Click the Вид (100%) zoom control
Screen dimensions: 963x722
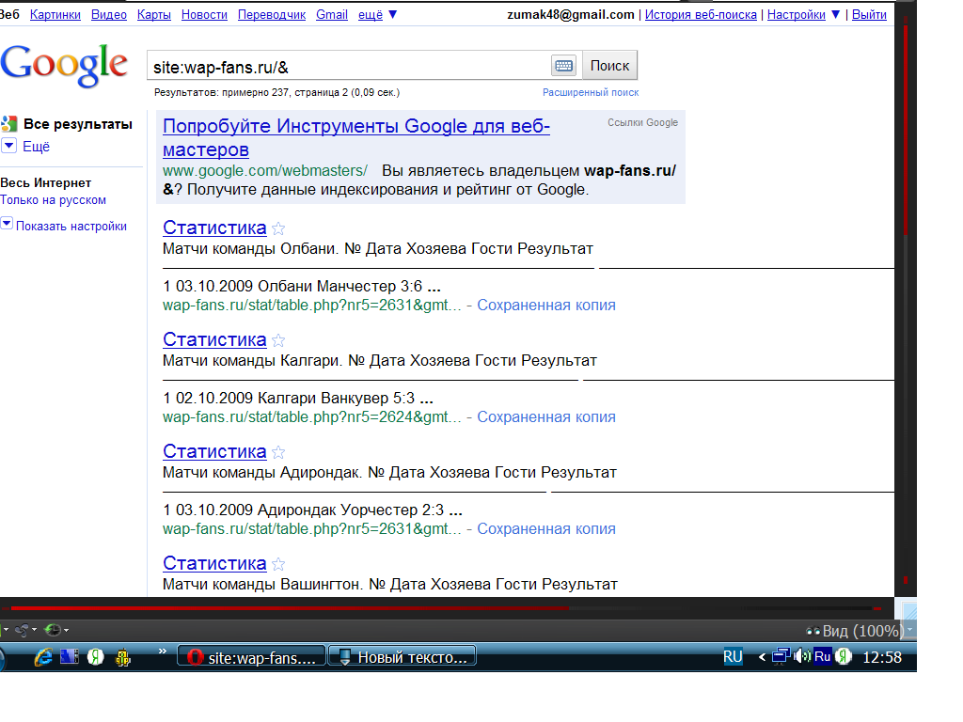tap(855, 631)
